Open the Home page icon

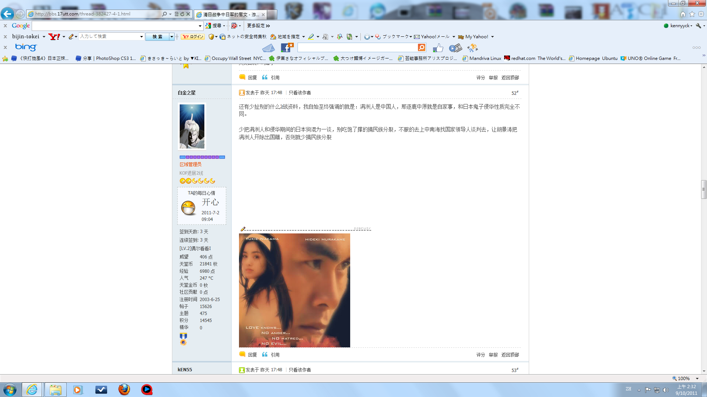pos(683,14)
